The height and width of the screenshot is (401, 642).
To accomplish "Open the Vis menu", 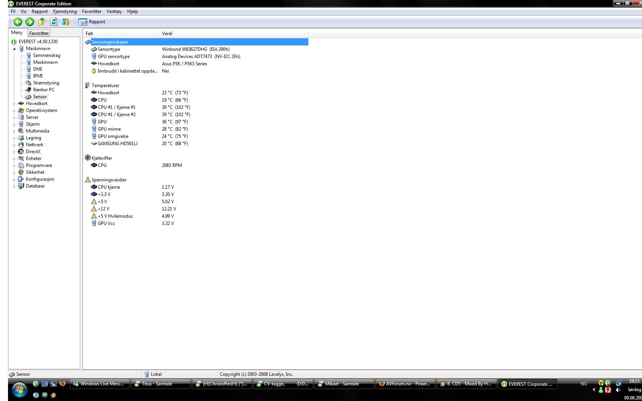I will click(x=23, y=11).
